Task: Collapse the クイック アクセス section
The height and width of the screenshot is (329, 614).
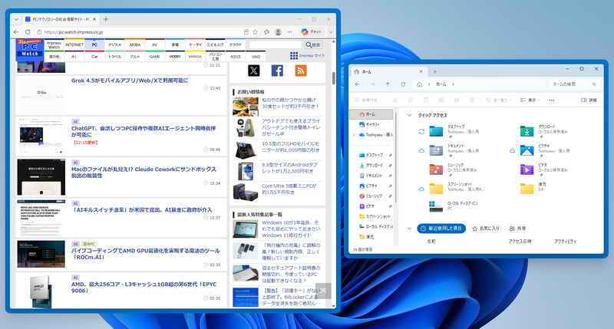Action: point(409,115)
